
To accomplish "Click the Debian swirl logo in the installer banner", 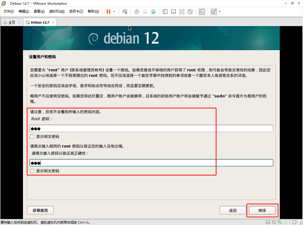I will pos(93,39).
